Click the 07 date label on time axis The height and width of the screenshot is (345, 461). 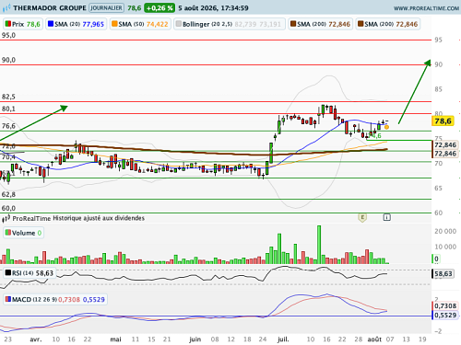coord(390,339)
